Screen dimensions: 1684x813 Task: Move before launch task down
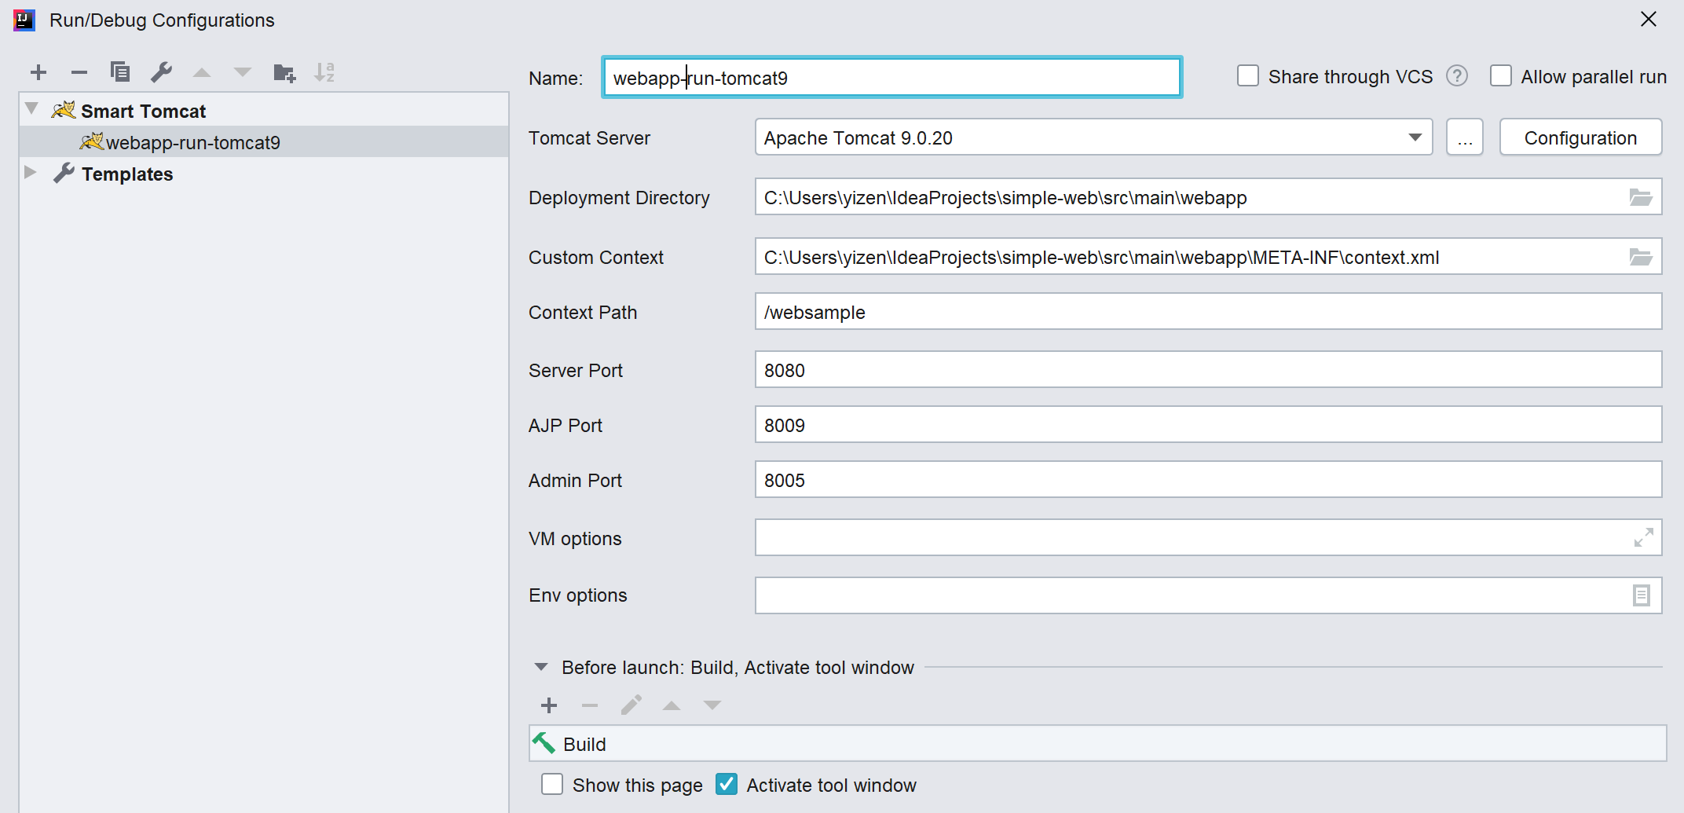point(712,705)
